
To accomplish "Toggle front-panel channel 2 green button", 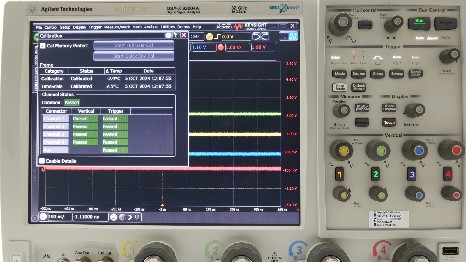I will 376,174.
